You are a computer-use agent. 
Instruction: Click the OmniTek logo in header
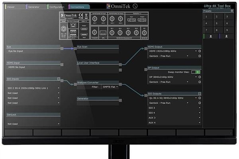click(x=118, y=6)
